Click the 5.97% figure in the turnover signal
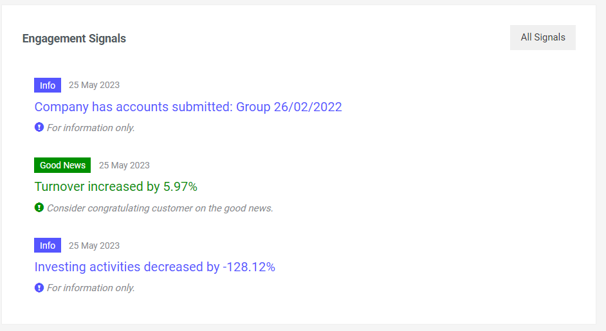606x331 pixels. pos(180,187)
